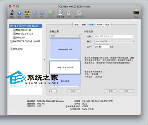Click the Convert image icon
Viewport: 148px width, 125px height.
[x=69, y=13]
